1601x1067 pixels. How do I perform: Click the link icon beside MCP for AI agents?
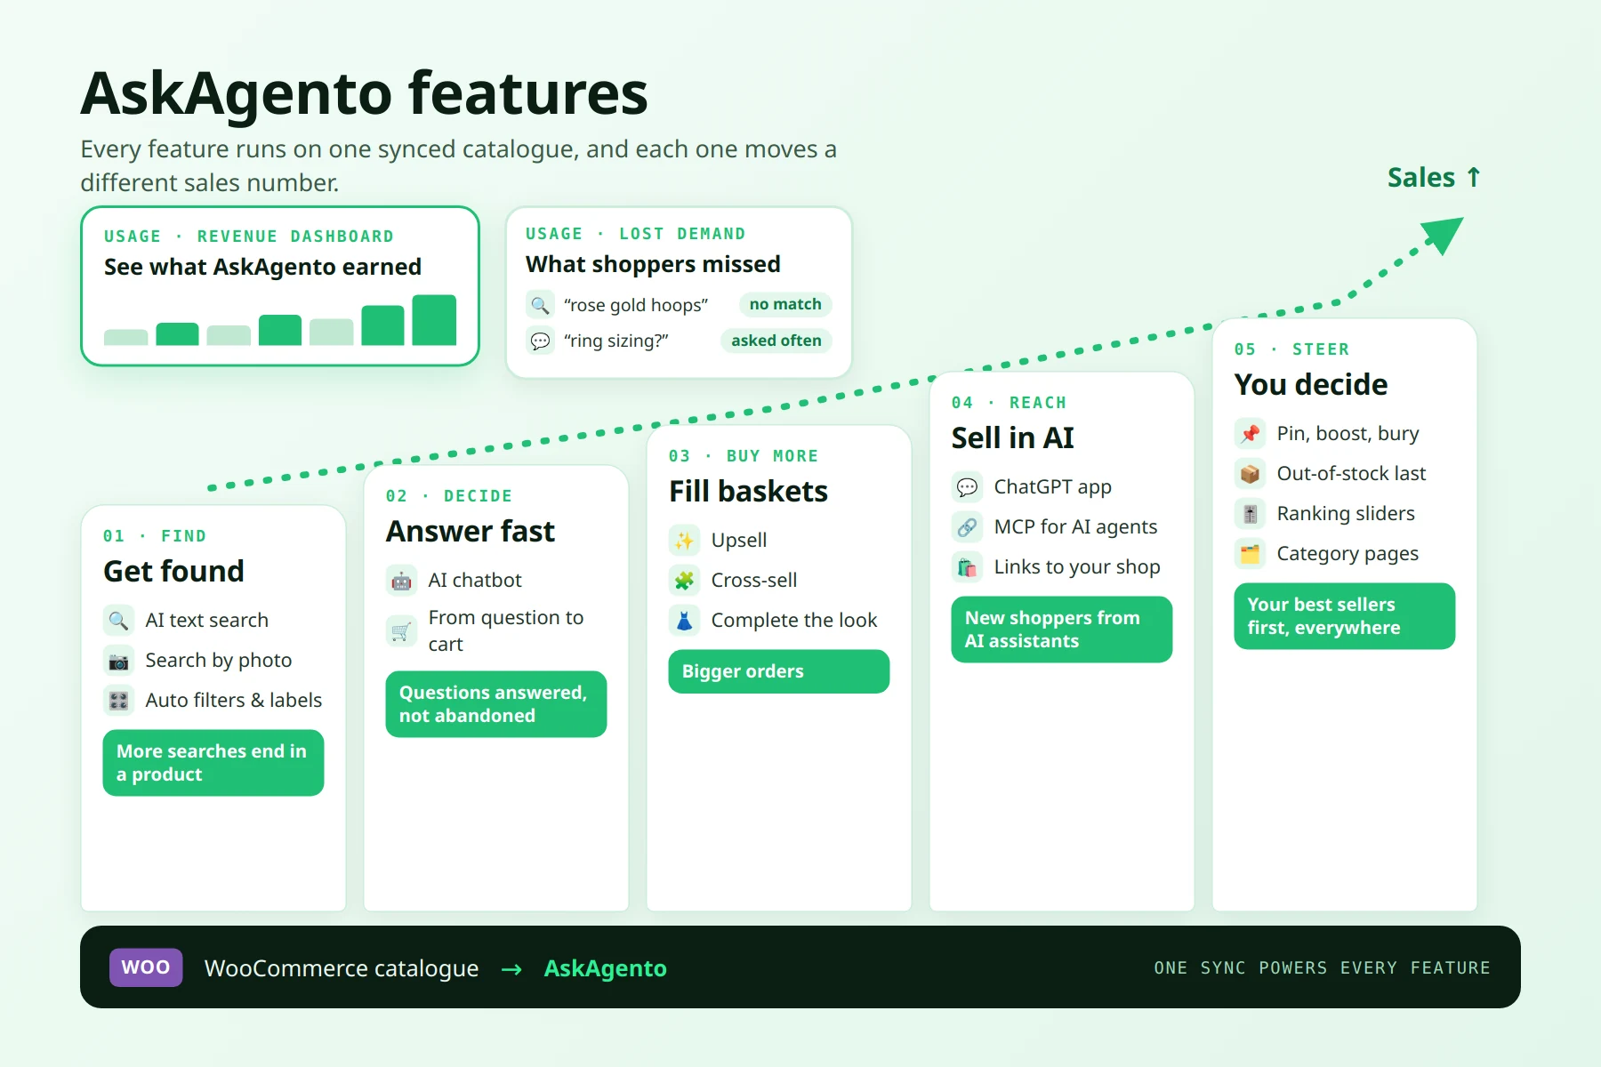pos(967,526)
